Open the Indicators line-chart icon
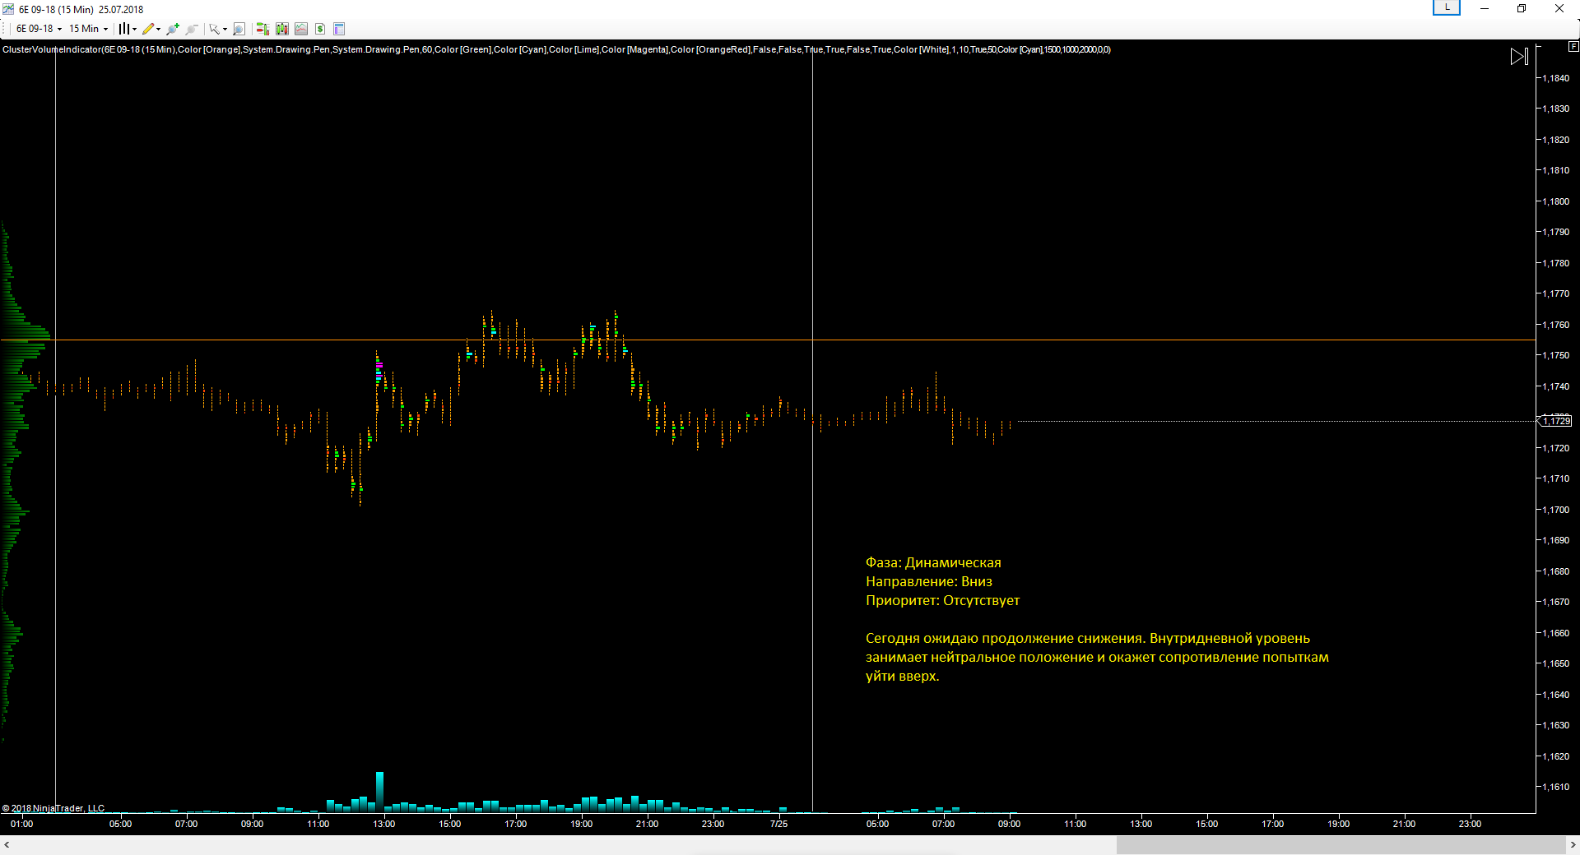Viewport: 1580px width, 855px height. click(x=301, y=29)
